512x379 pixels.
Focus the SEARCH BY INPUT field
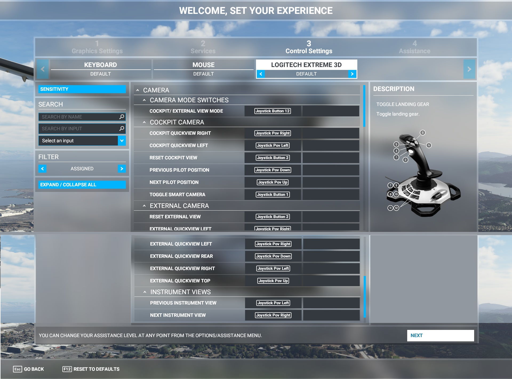point(82,128)
